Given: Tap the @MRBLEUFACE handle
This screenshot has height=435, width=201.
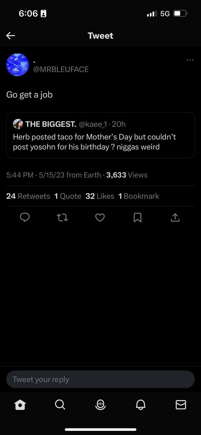Looking at the screenshot, I should 61,69.
